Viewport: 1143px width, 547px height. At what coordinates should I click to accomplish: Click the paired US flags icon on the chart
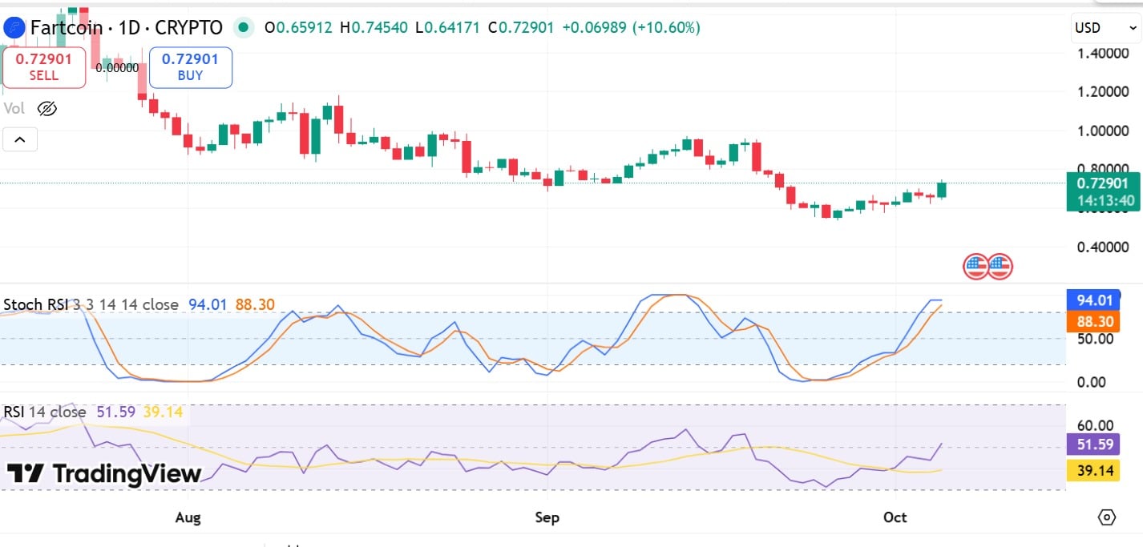coord(988,266)
